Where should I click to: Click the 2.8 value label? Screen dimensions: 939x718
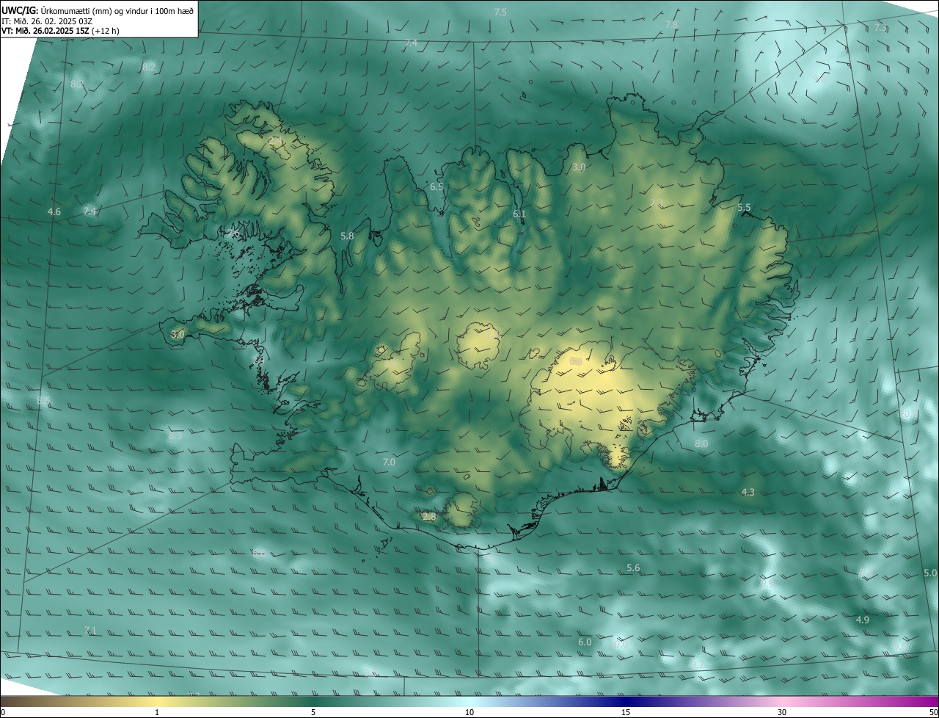click(429, 517)
